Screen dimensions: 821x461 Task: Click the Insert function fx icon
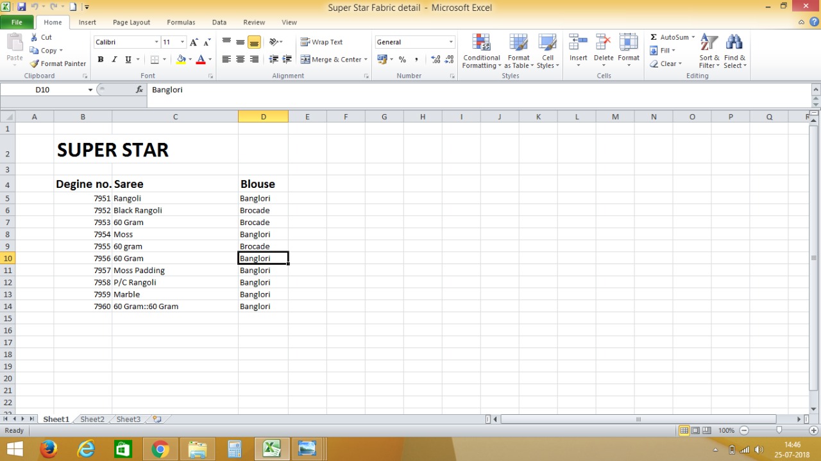pos(139,90)
